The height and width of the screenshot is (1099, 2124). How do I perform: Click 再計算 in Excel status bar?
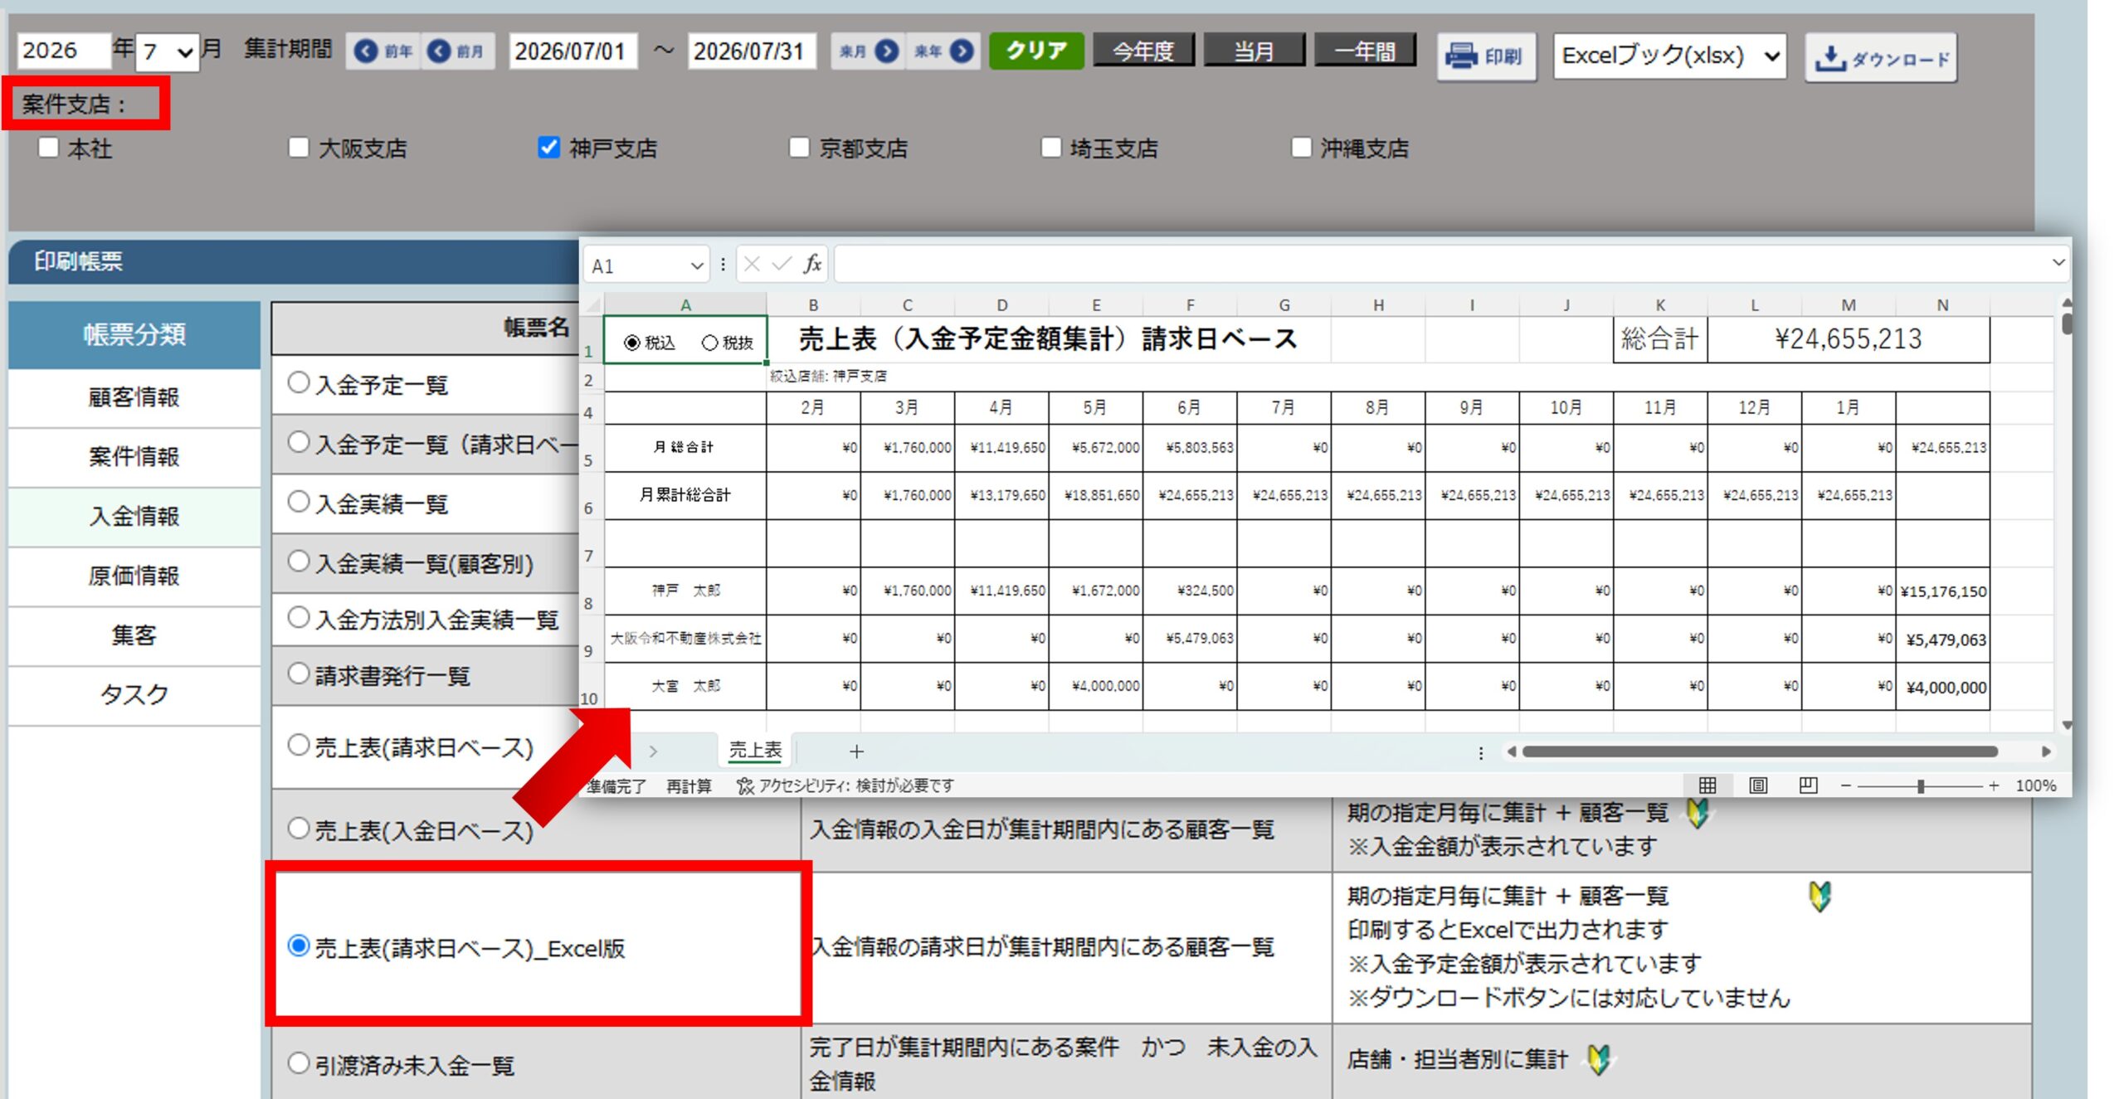point(689,785)
